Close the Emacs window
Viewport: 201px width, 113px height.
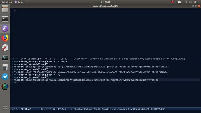click(x=199, y=6)
